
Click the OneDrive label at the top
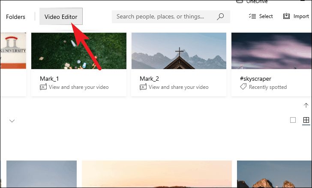257,2
